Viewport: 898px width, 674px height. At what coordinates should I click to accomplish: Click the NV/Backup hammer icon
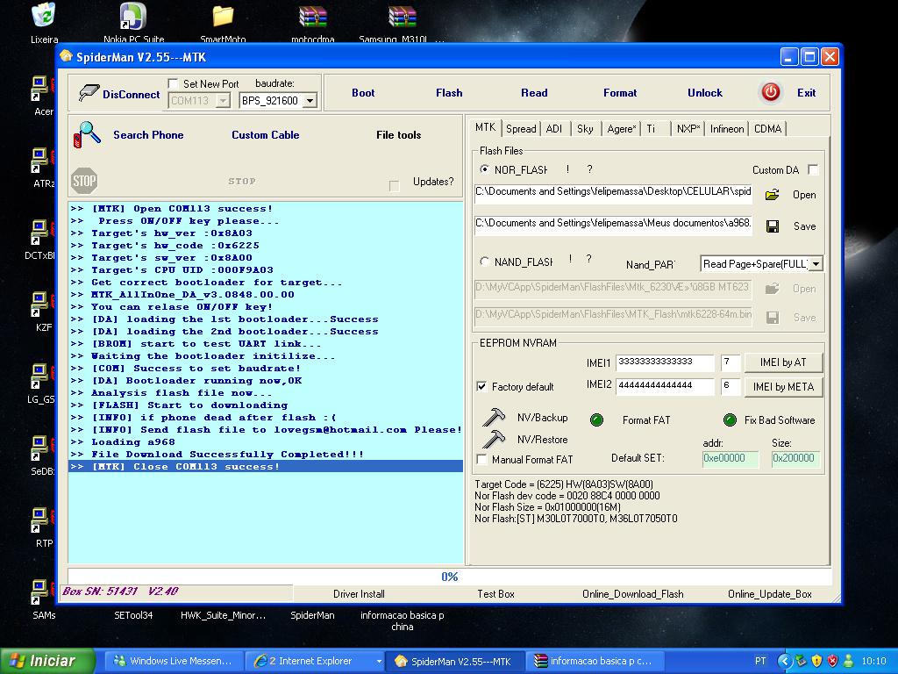click(x=493, y=417)
